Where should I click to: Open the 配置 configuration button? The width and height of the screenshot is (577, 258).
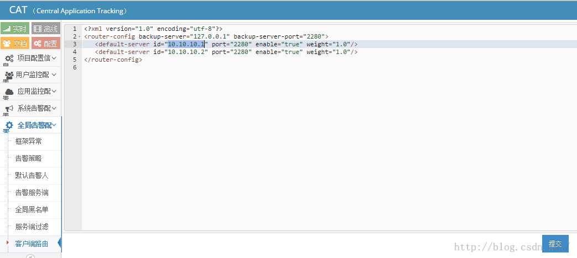[45, 43]
